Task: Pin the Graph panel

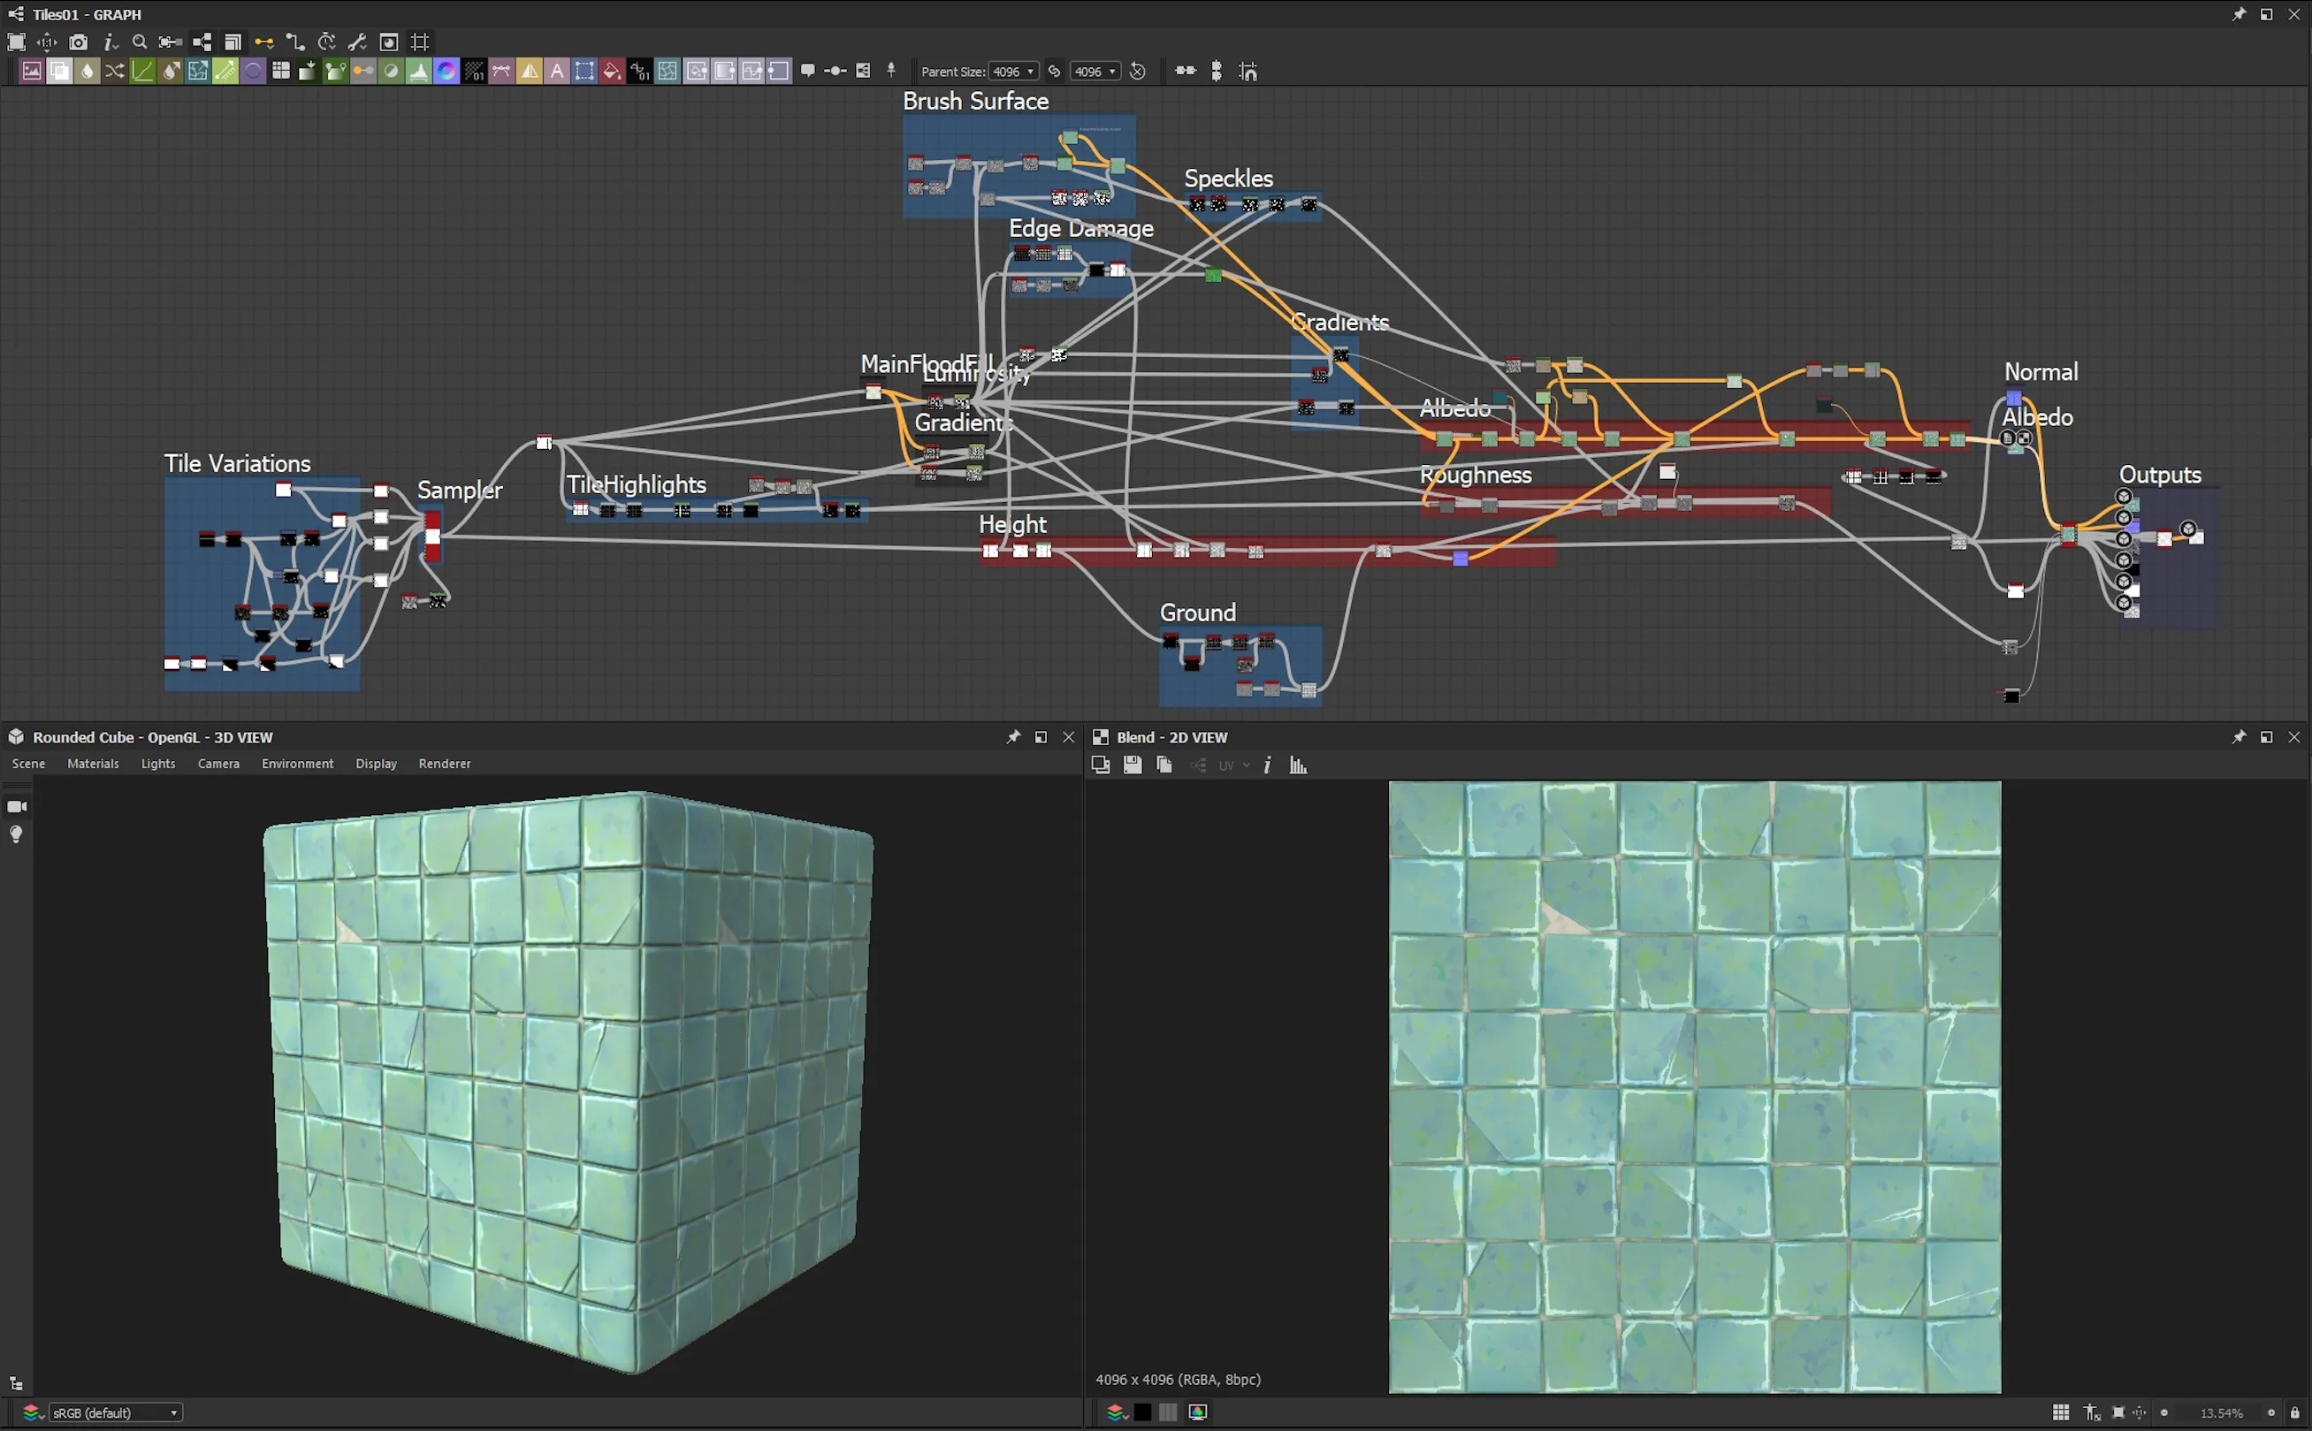Action: coord(2240,14)
